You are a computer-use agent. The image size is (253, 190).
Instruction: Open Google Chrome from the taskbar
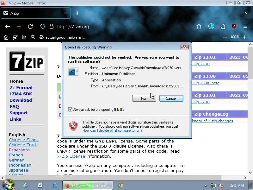[120, 185]
